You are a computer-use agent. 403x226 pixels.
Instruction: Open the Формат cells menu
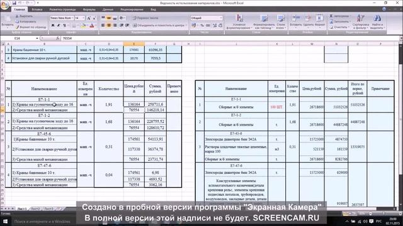(x=320, y=21)
